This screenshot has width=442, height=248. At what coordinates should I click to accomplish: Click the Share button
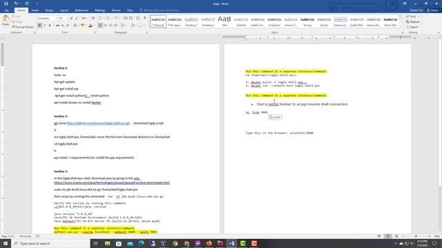click(432, 10)
